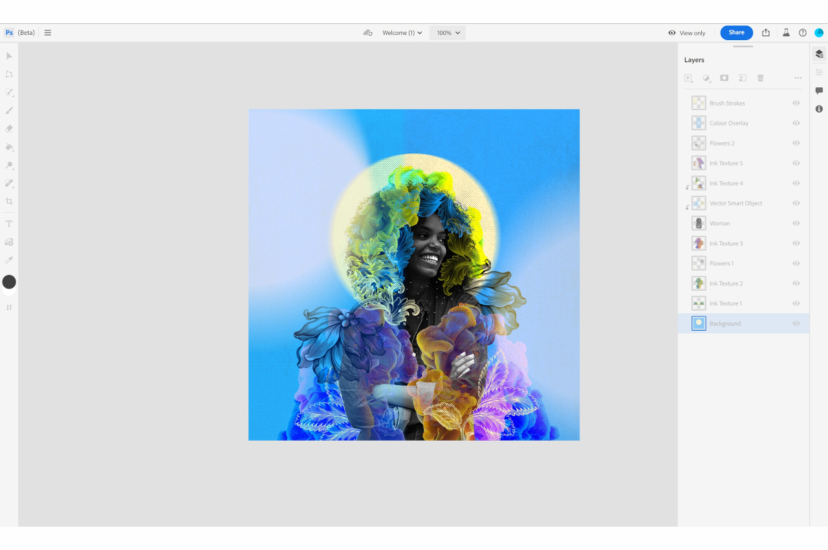The width and height of the screenshot is (828, 550).
Task: Select the Vector Smart Object layer
Action: (x=735, y=203)
